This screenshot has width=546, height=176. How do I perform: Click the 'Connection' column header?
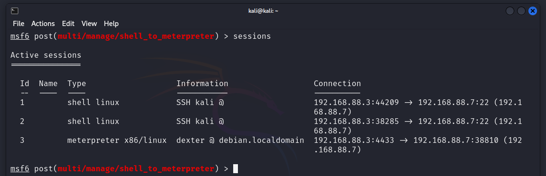tap(337, 83)
